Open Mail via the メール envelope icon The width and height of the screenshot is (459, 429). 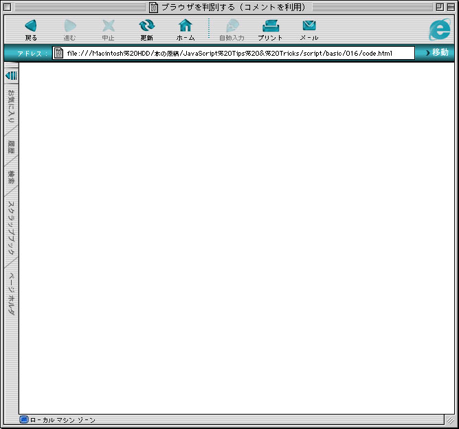tap(309, 26)
